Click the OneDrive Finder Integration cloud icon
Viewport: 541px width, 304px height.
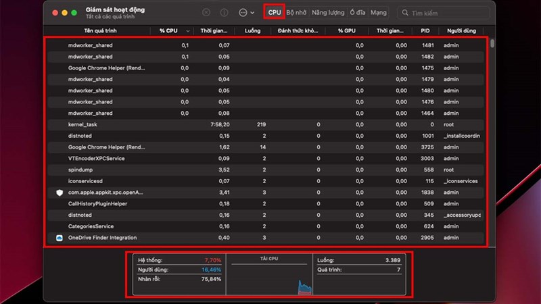60,238
